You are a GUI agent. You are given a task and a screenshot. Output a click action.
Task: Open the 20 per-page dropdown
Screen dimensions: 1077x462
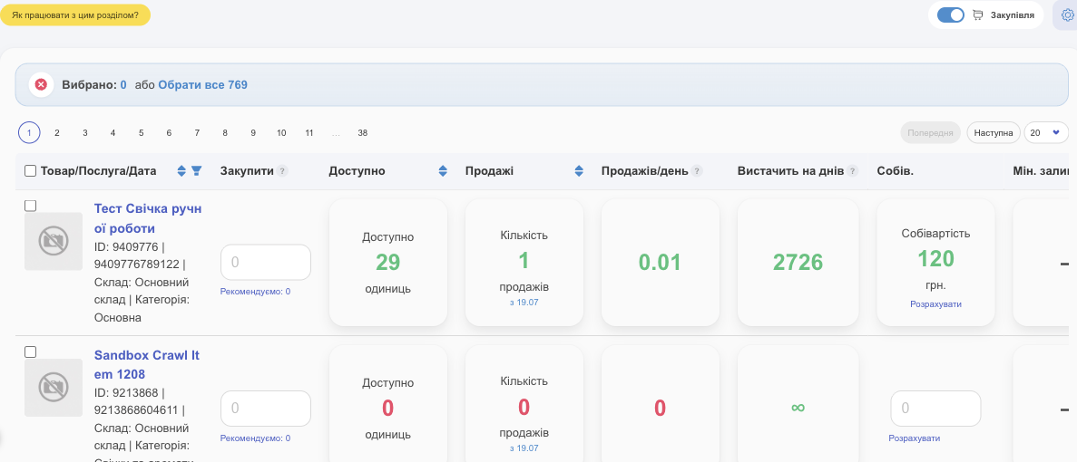click(1046, 133)
